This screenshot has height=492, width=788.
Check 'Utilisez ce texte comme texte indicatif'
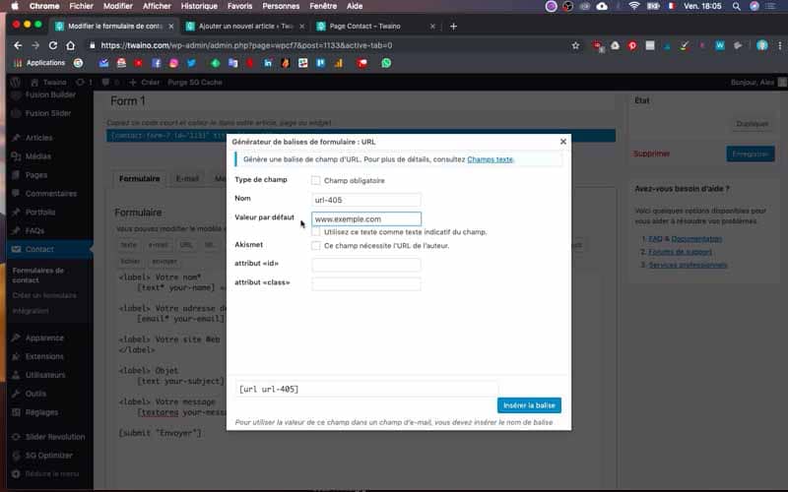(315, 232)
